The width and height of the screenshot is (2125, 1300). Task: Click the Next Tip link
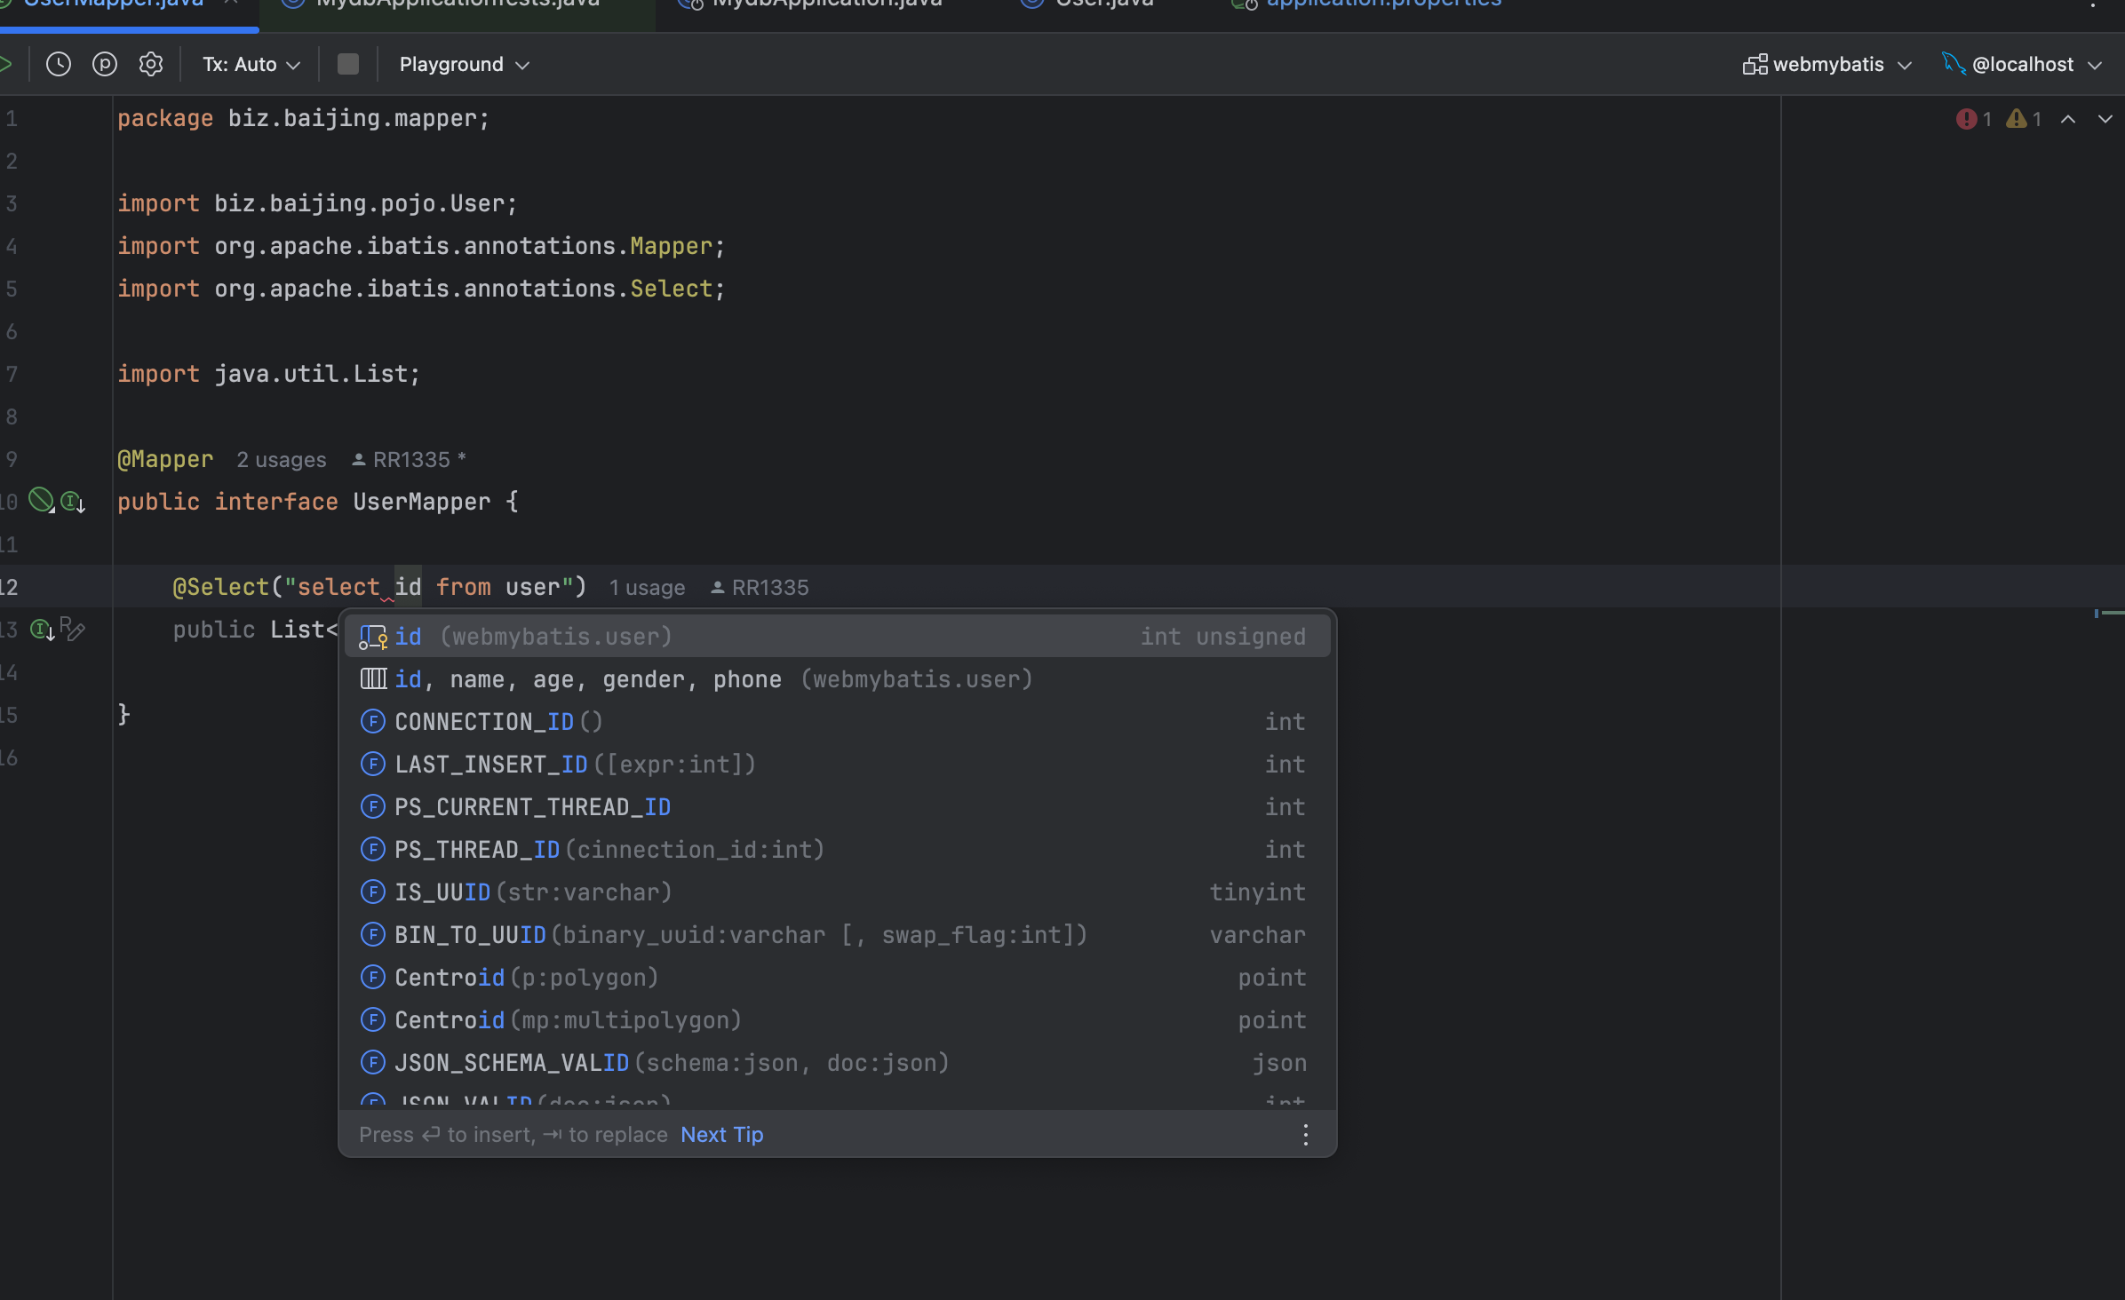(x=721, y=1134)
